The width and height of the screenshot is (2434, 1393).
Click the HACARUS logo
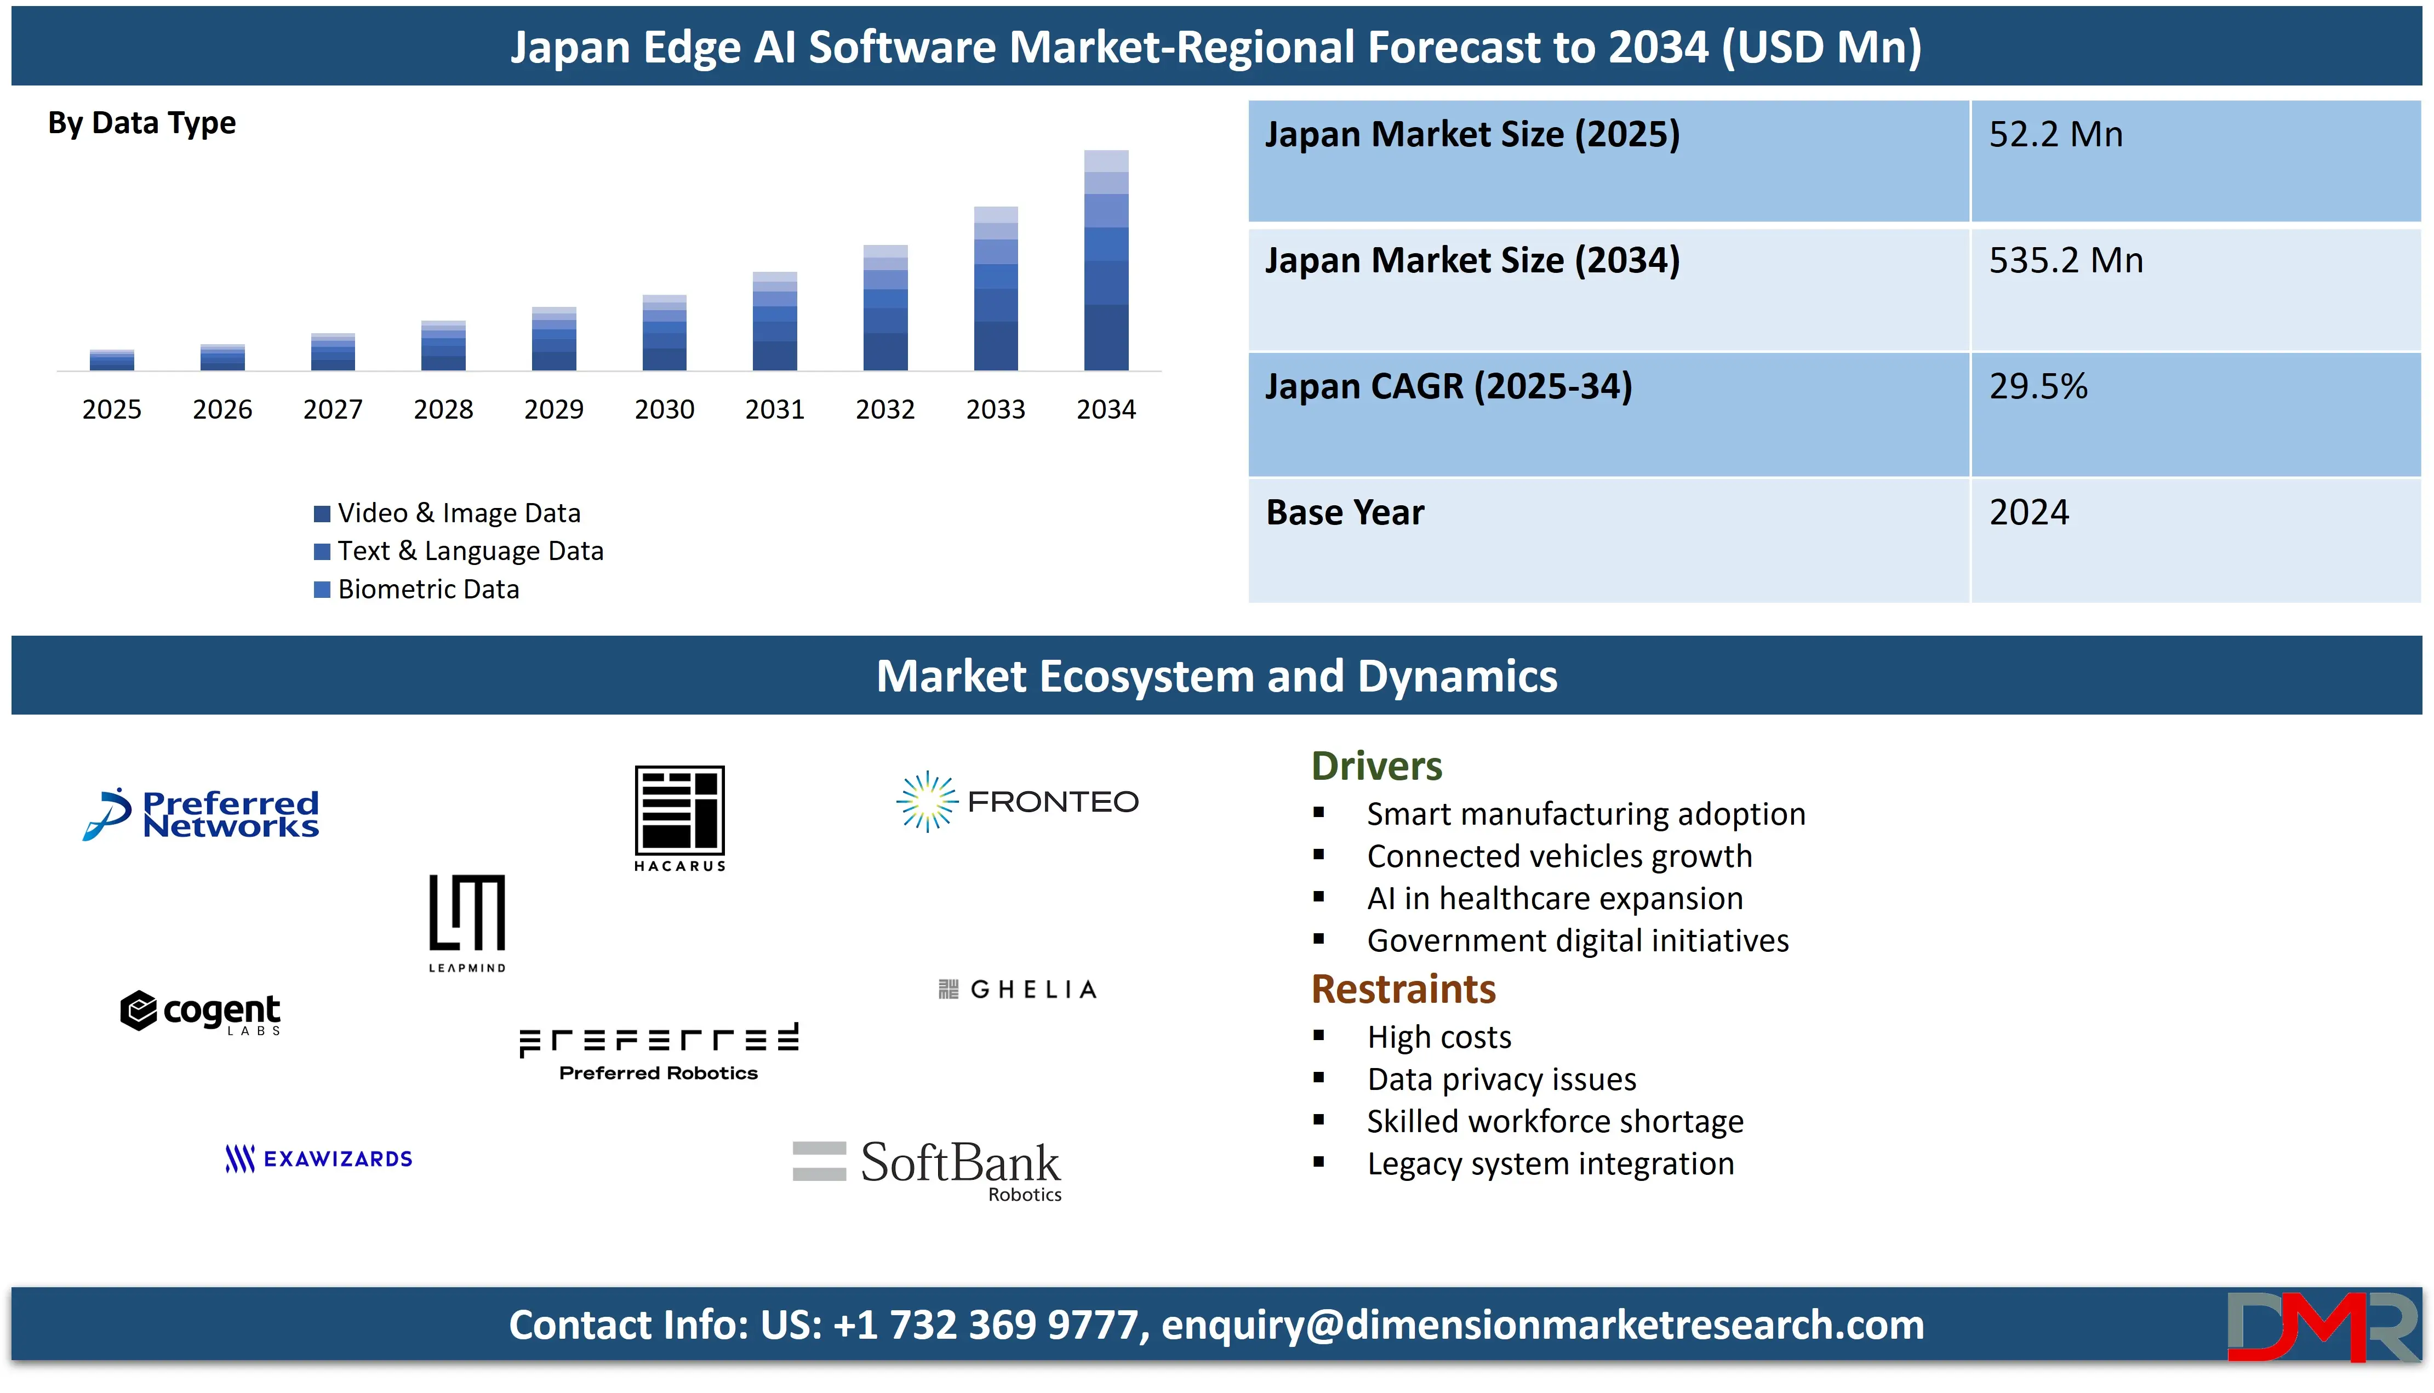click(680, 818)
